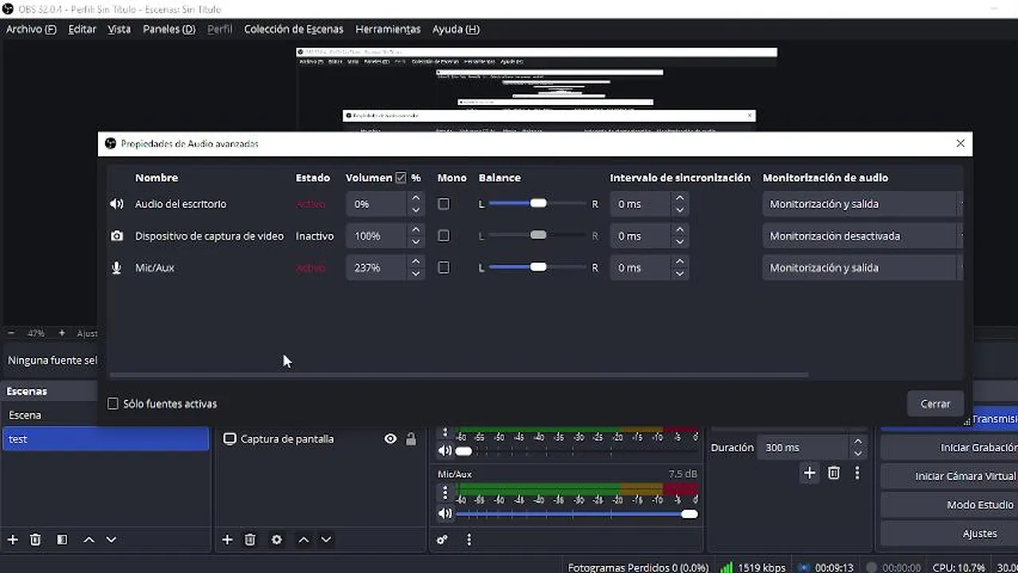Screen dimensions: 1018x573
Task: Click Iniciar Cámara Virtual button
Action: 949,476
